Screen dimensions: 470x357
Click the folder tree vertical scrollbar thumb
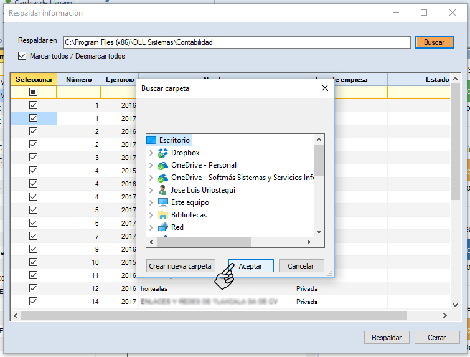click(x=319, y=160)
